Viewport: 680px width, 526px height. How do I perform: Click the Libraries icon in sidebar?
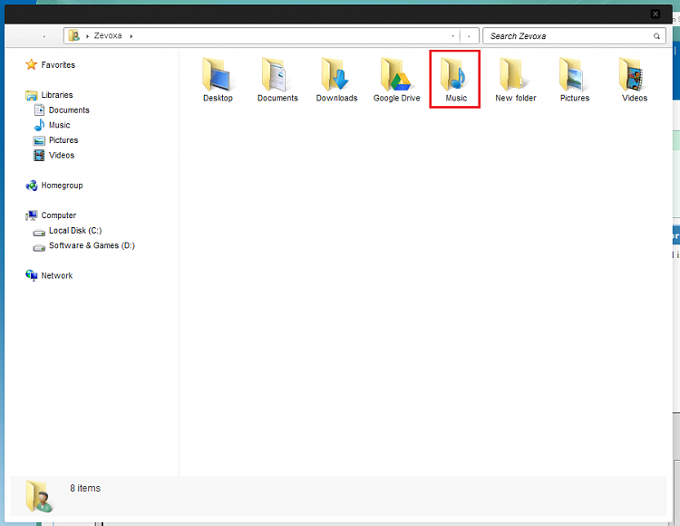[31, 95]
